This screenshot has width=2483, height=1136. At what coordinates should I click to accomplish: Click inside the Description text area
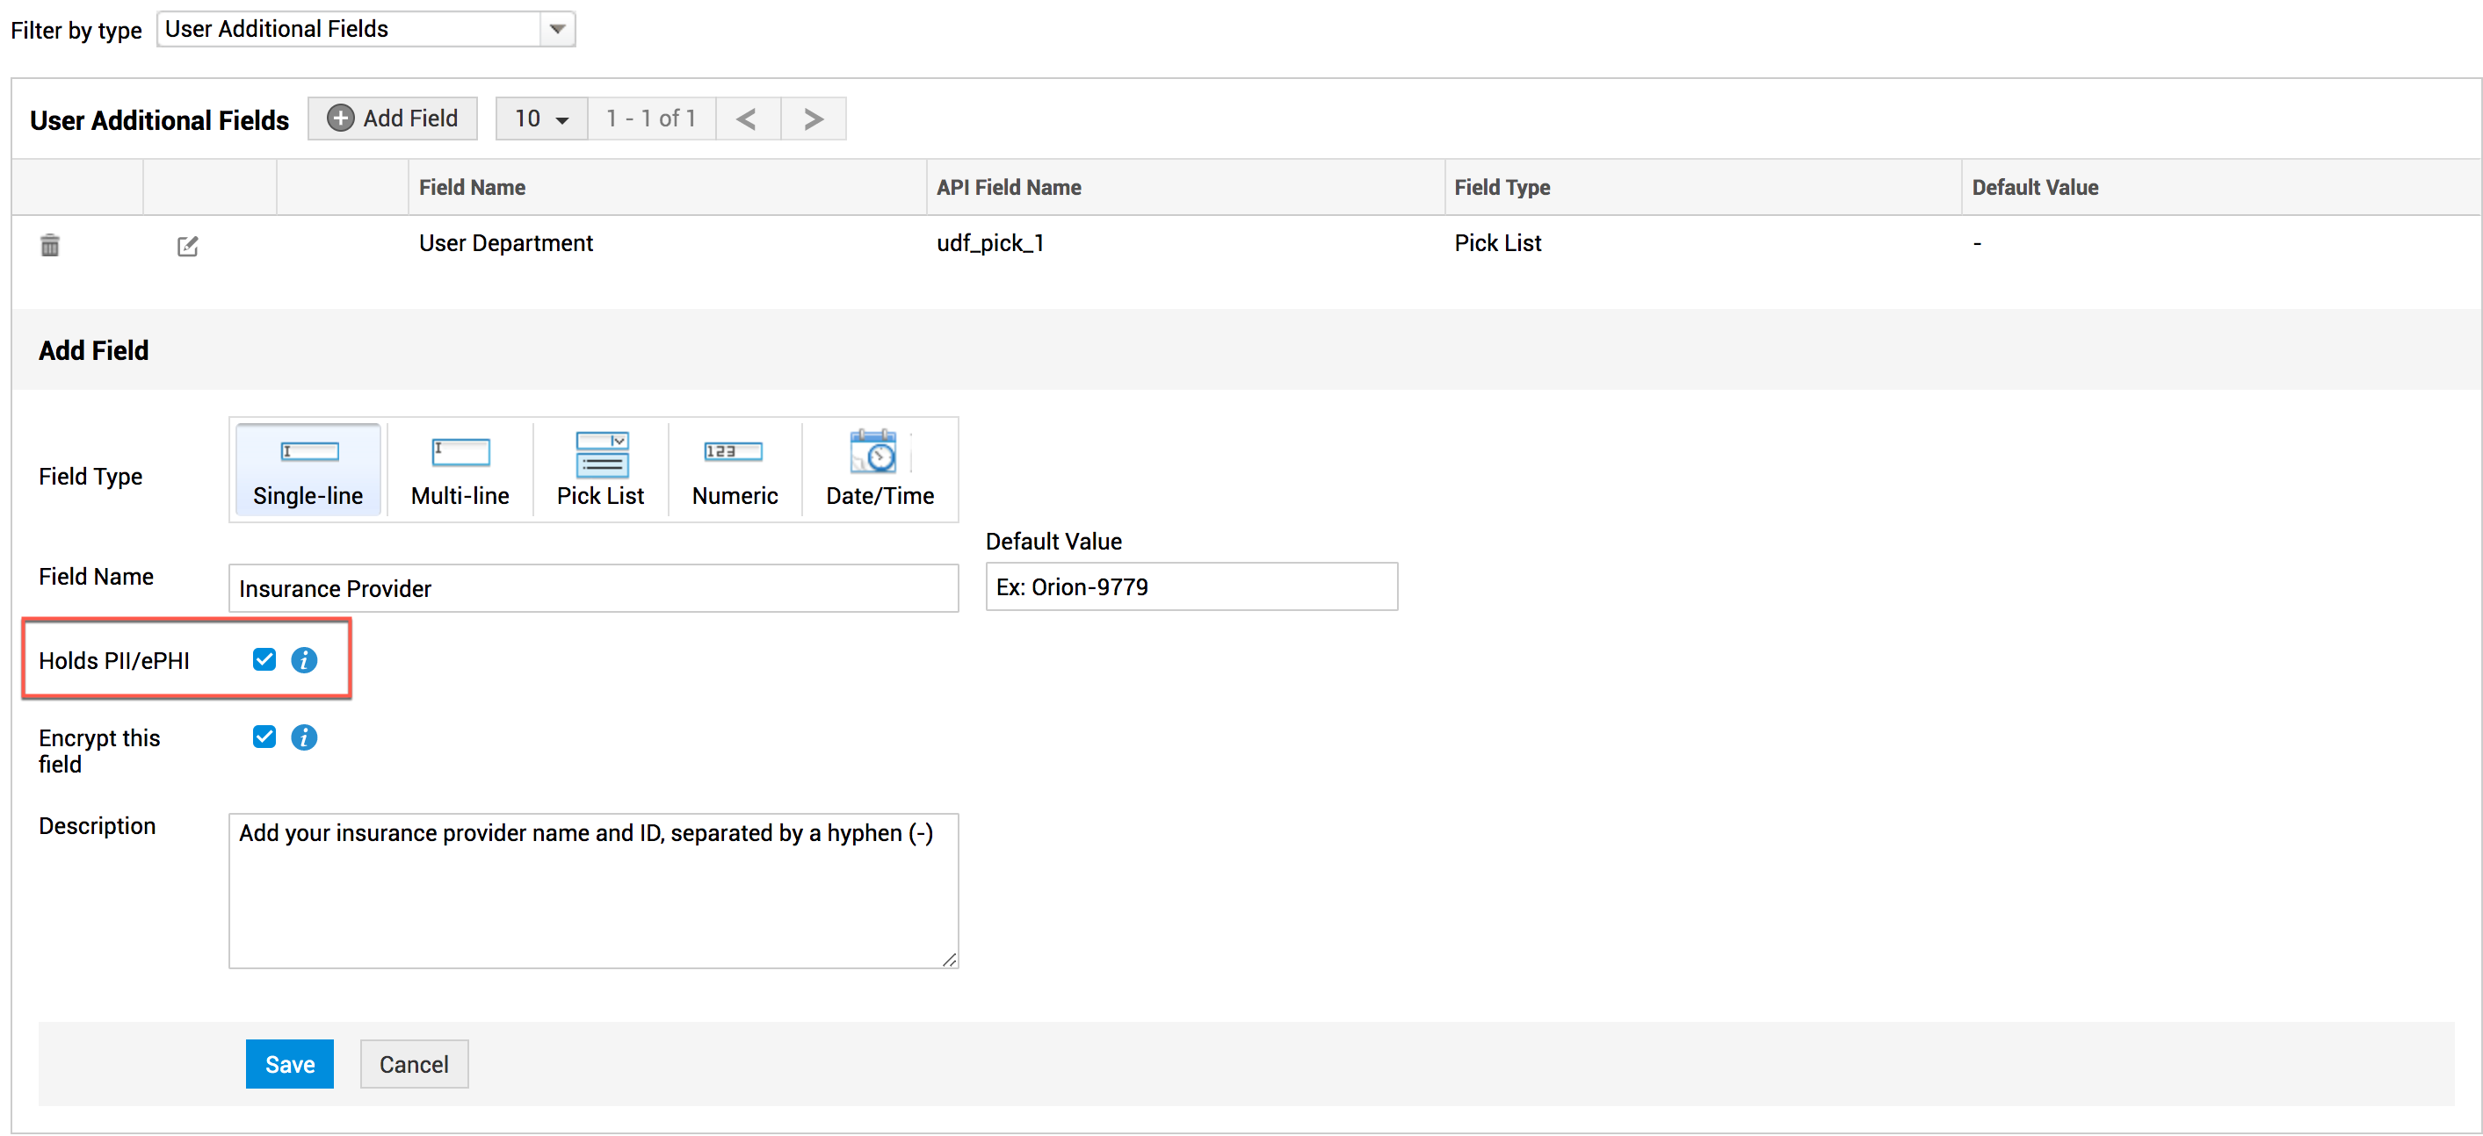pyautogui.click(x=593, y=890)
